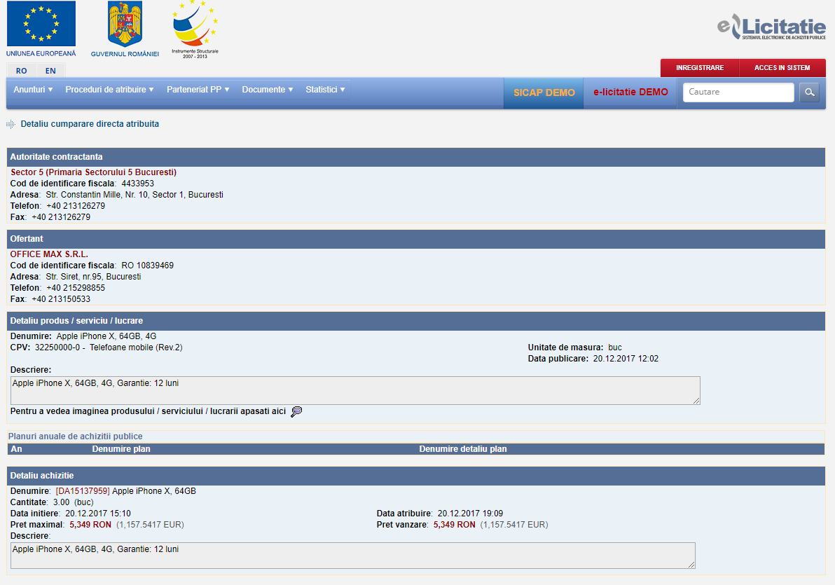
Task: Click the Denumire plan column header
Action: pyautogui.click(x=121, y=449)
